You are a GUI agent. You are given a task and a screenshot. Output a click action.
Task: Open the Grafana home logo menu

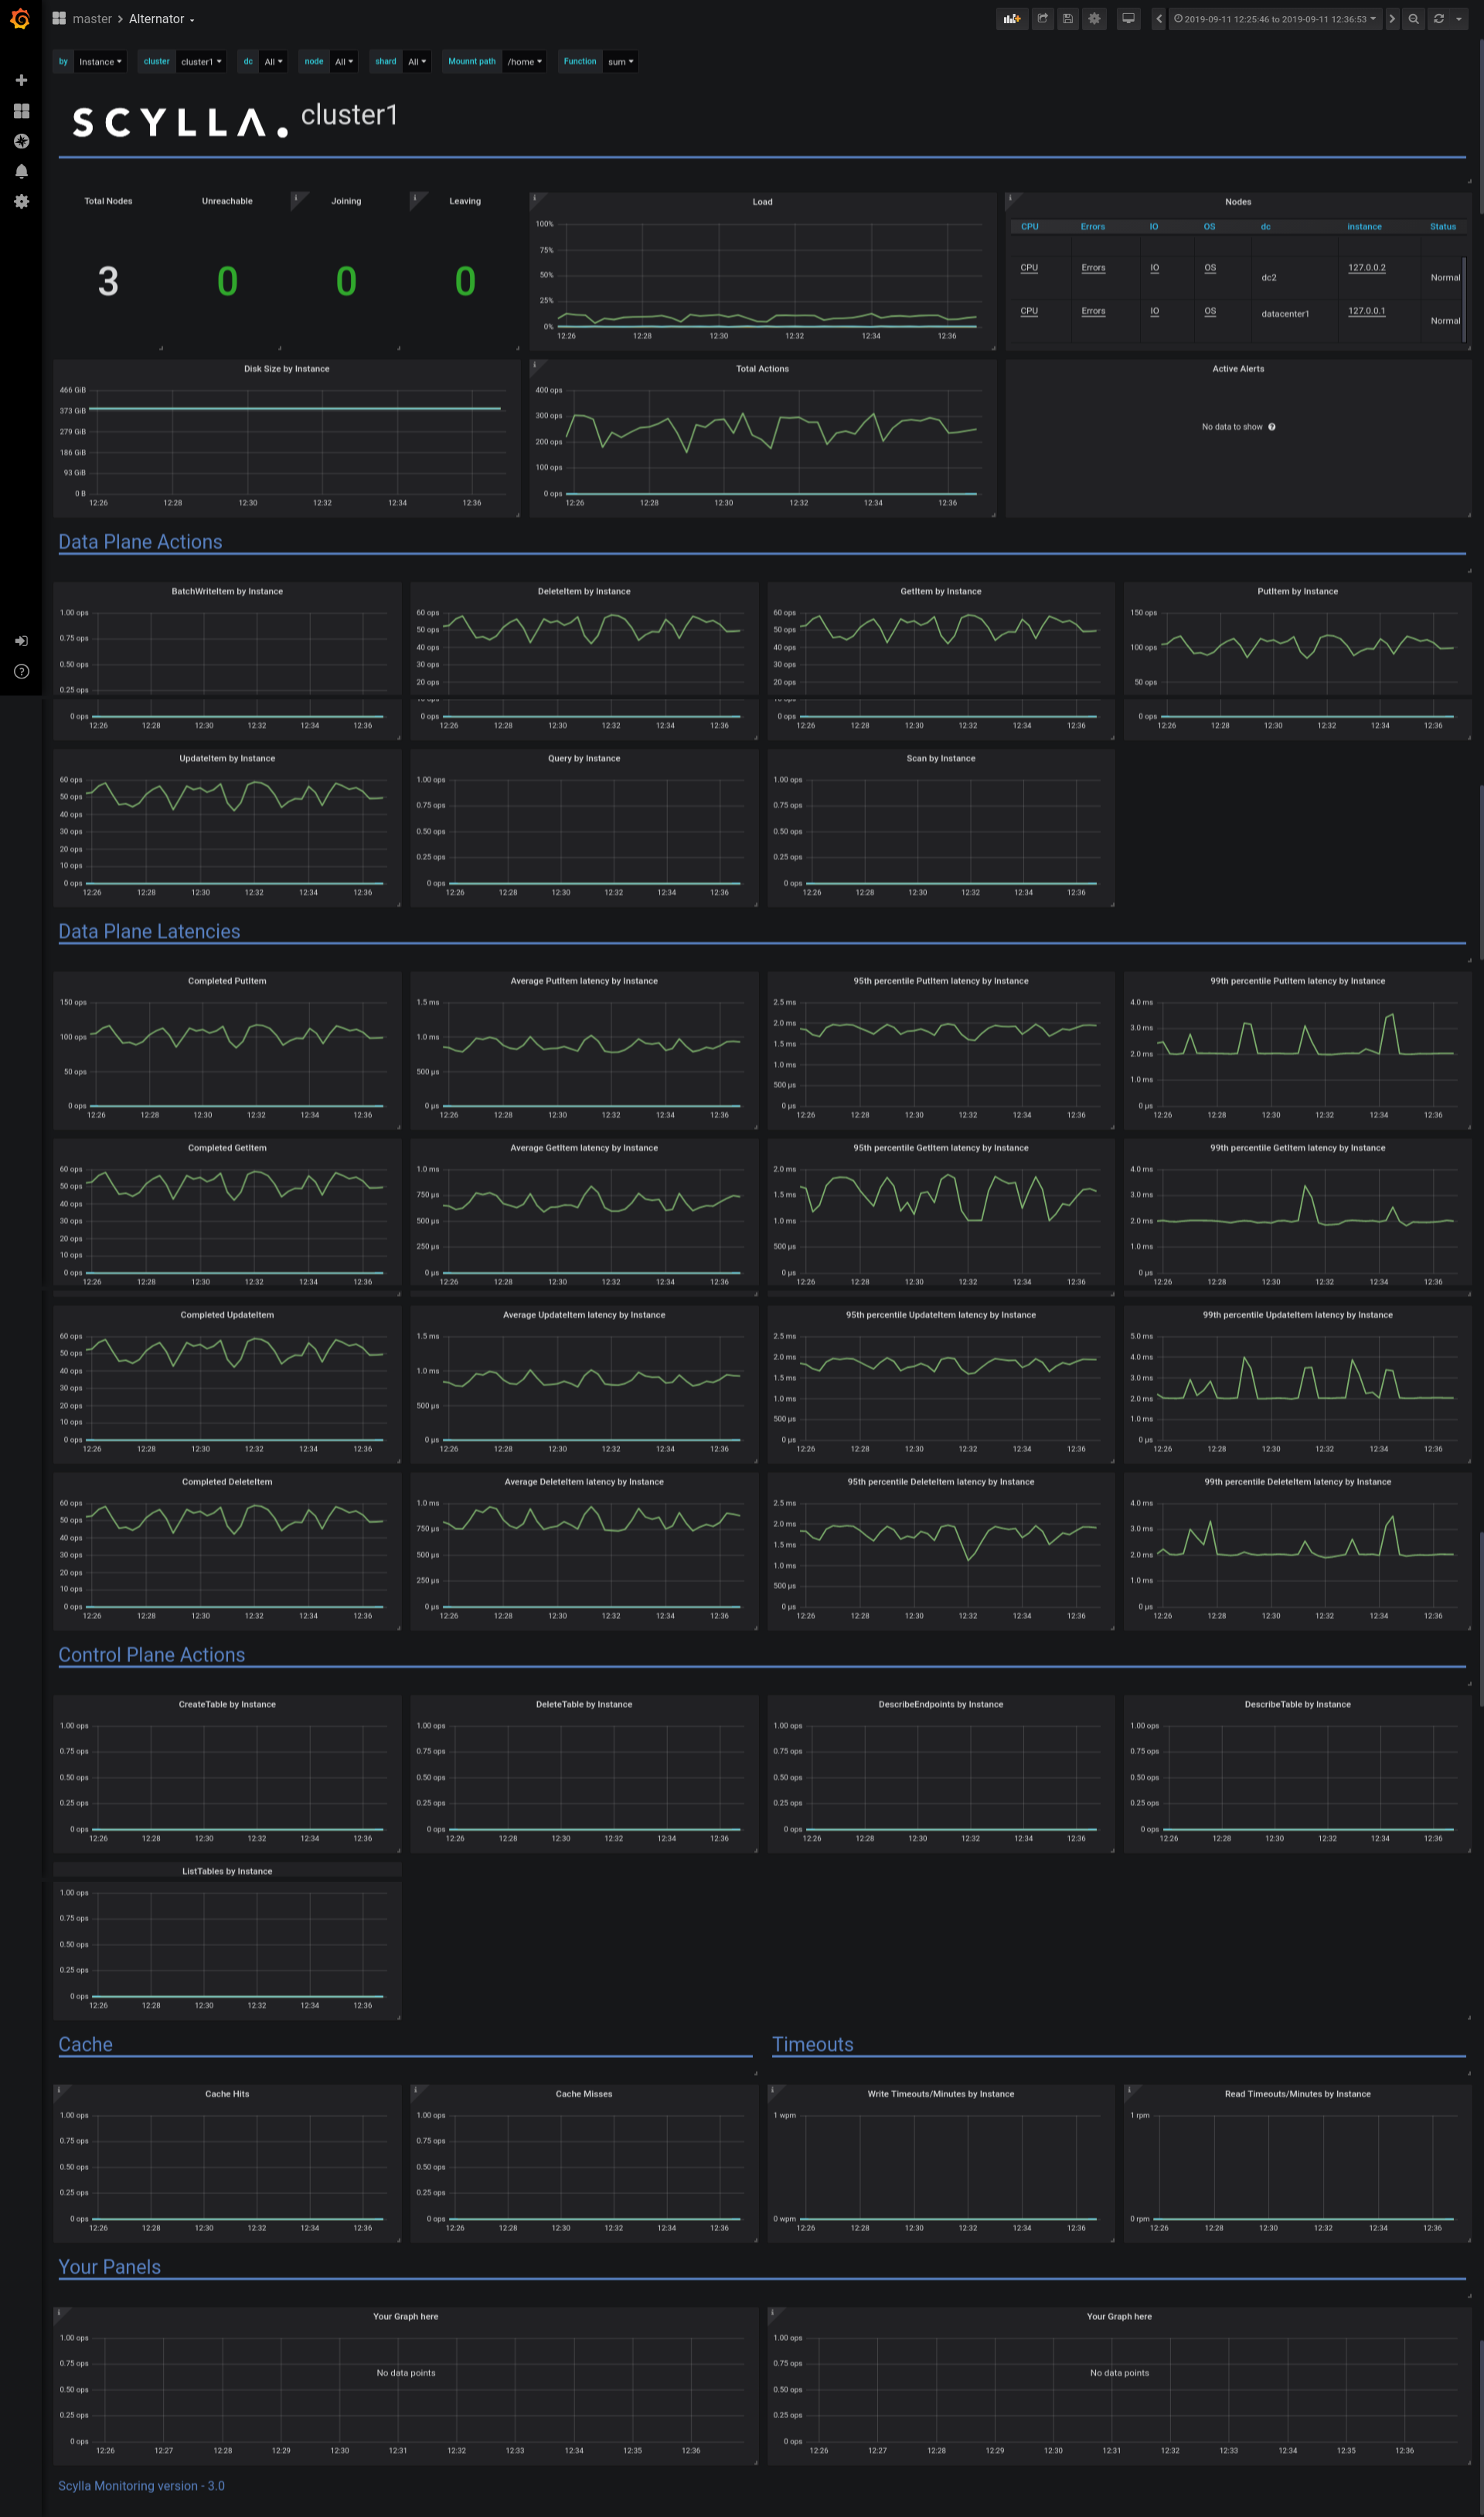(x=20, y=18)
